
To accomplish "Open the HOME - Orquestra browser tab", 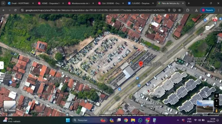I will 51,3.
